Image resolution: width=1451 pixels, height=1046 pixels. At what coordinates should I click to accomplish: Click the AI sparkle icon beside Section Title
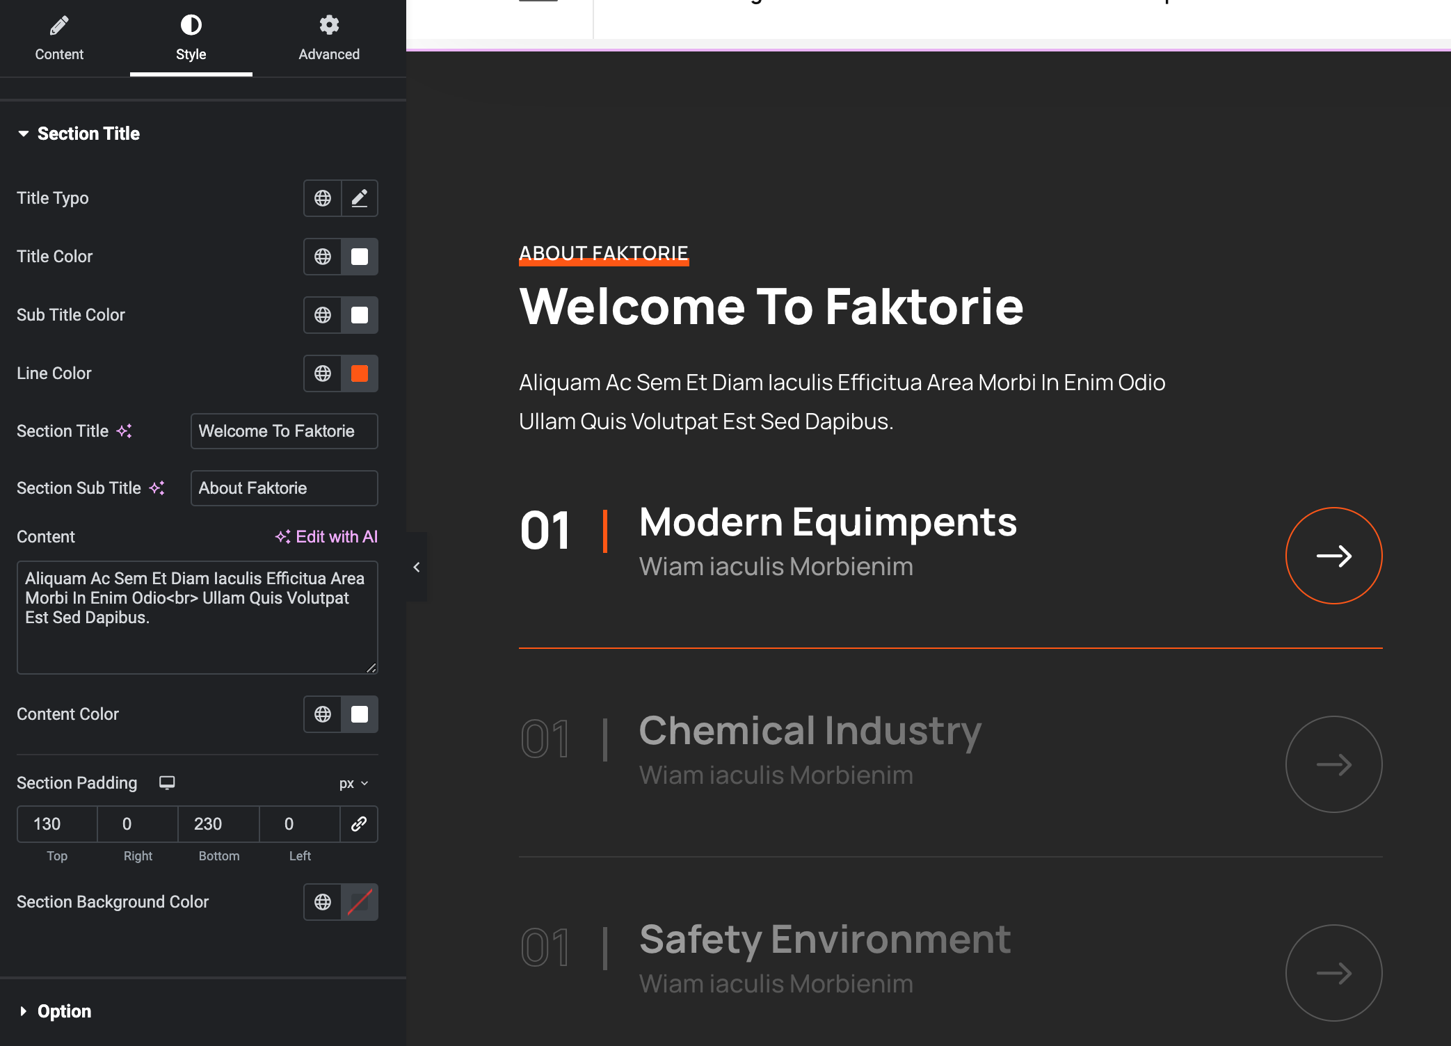(x=125, y=431)
